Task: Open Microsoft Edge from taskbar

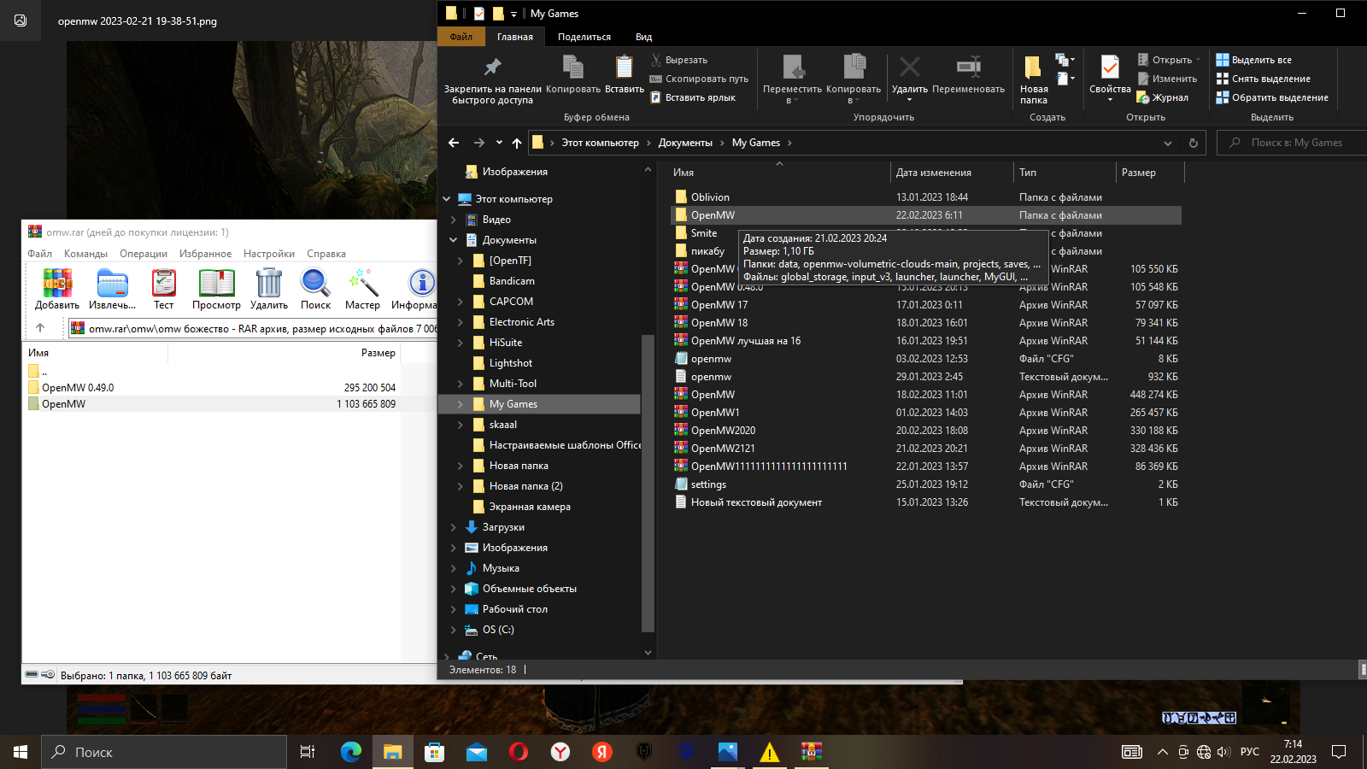Action: [x=350, y=752]
